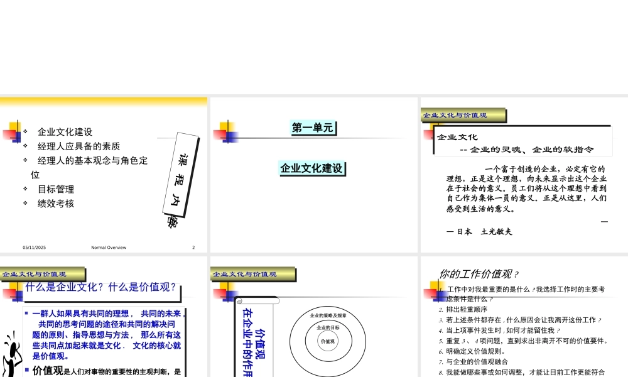Open the concentric circles diagram slide
This screenshot has height=377, width=628.
[313, 317]
